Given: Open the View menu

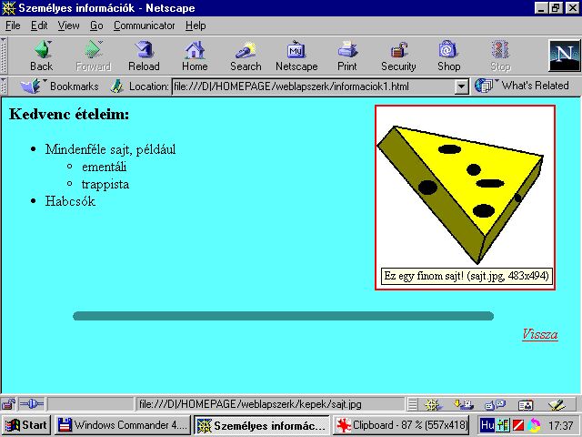Looking at the screenshot, I should click(x=68, y=25).
